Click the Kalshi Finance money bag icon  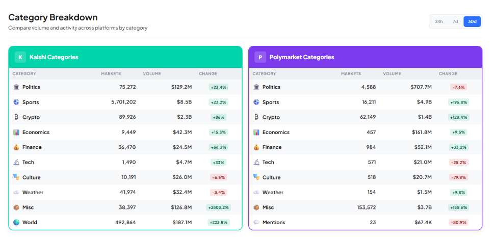click(x=16, y=147)
